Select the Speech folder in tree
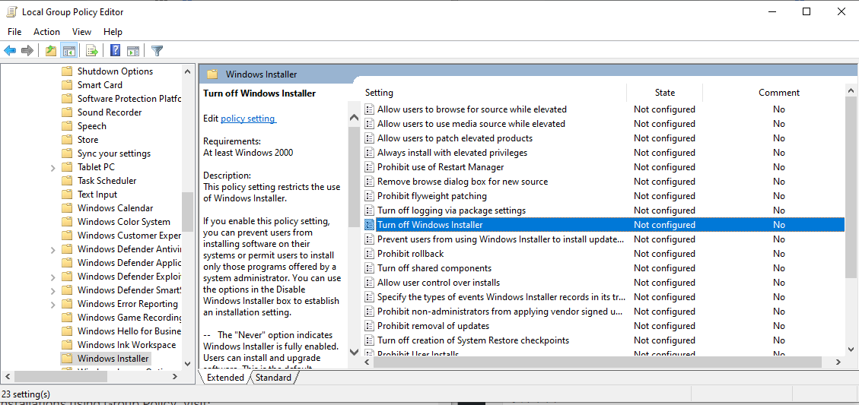This screenshot has height=405, width=859. coord(91,126)
